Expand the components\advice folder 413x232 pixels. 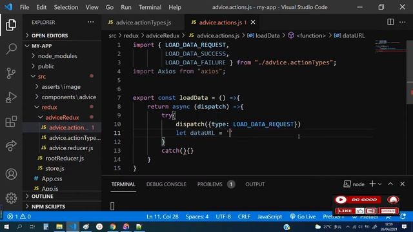coord(69,97)
